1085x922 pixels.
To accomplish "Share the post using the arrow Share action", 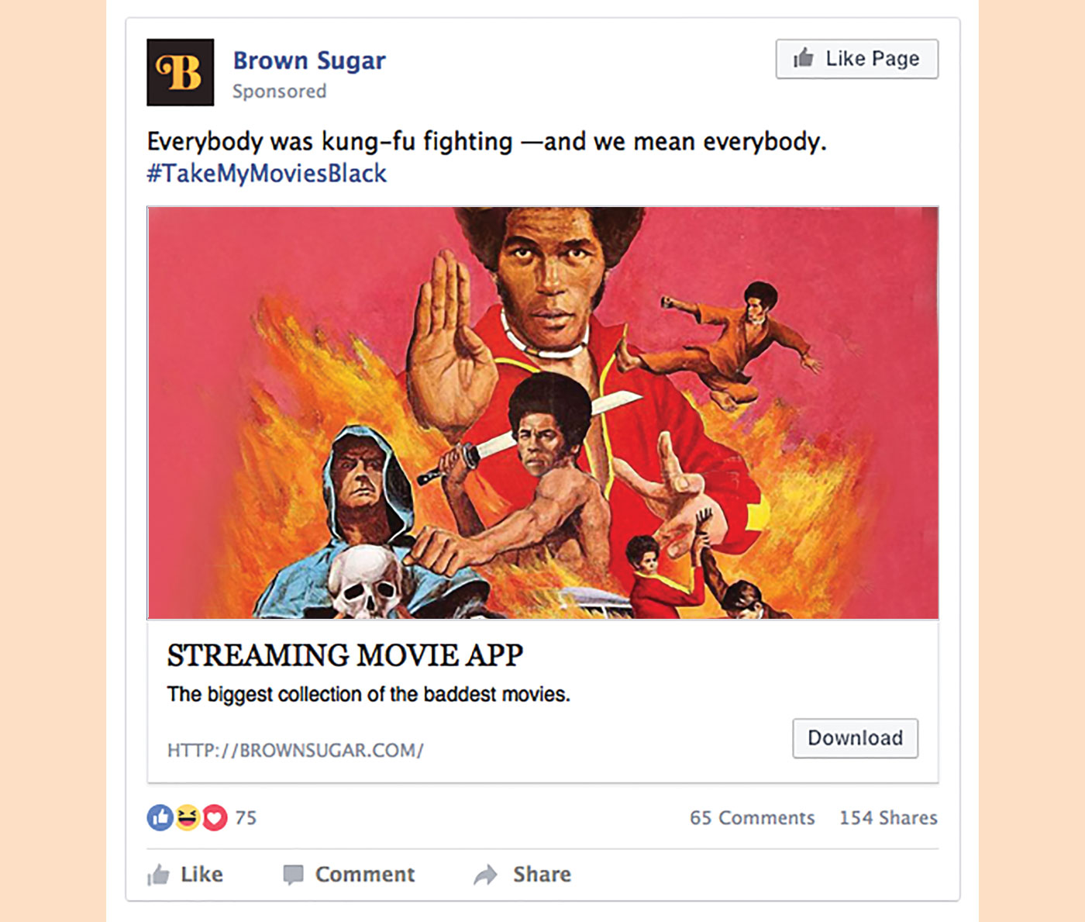I will coord(523,875).
